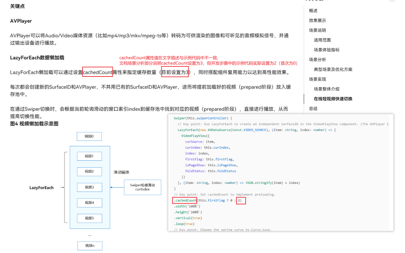Image resolution: width=405 pixels, height=253 pixels.
Task: Click the curIndex: this.curIndex code line
Action: coord(207,147)
